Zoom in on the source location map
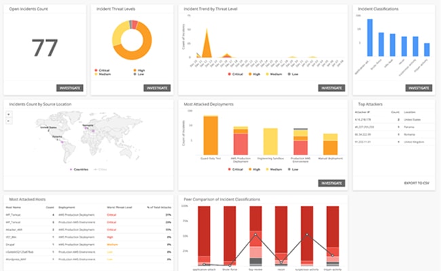This screenshot has height=271, width=441. 8,114
